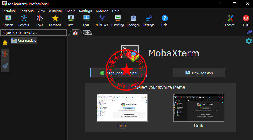Screen dimensions: 253x140
Task: Click the paperclip attachment icon
Action: pyautogui.click(x=250, y=32)
